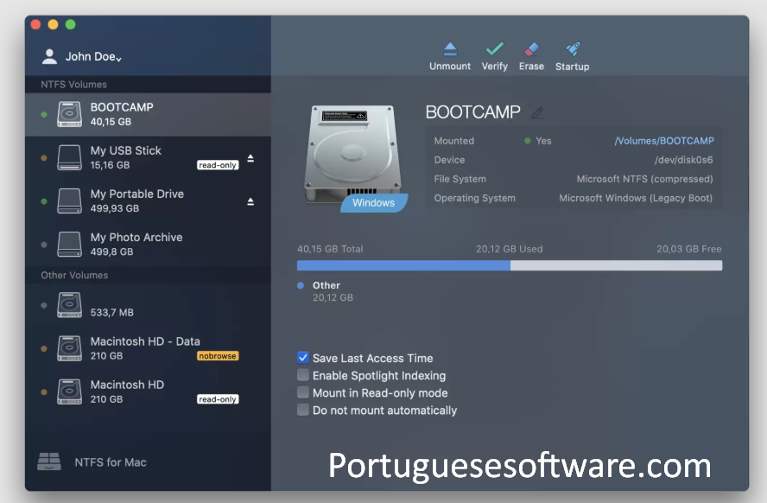Click the My Photo Archive drive icon
767x503 pixels.
[69, 245]
